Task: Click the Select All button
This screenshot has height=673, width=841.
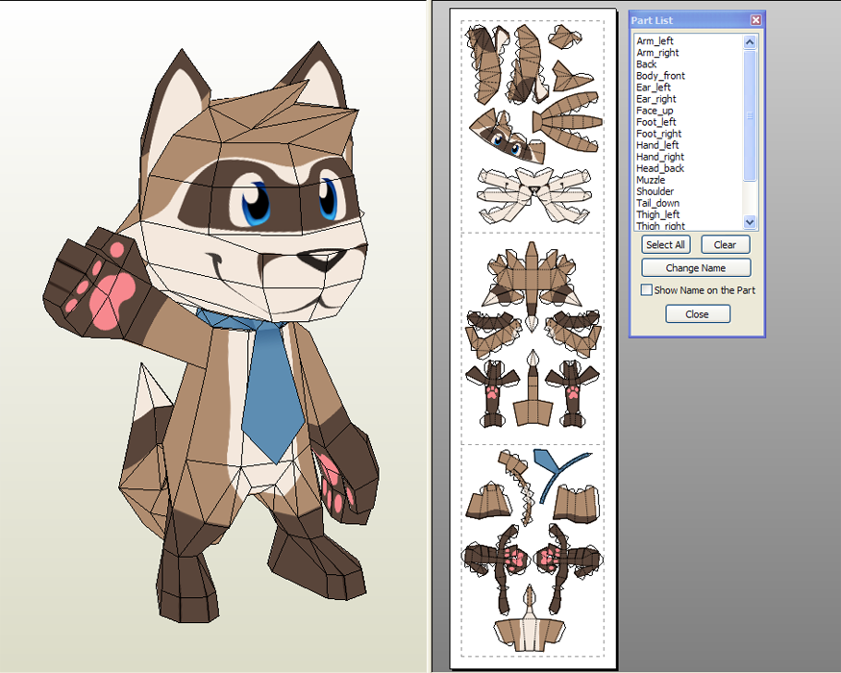Action: pyautogui.click(x=665, y=245)
